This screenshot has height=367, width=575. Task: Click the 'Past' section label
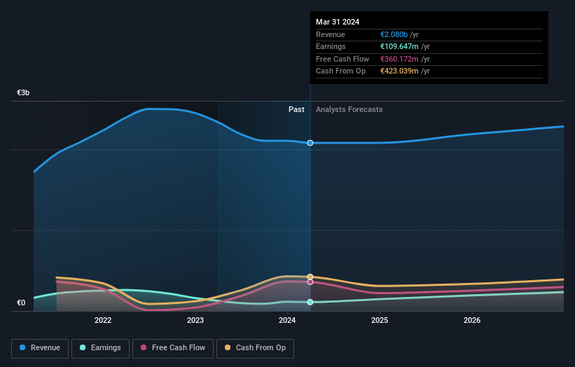click(296, 109)
